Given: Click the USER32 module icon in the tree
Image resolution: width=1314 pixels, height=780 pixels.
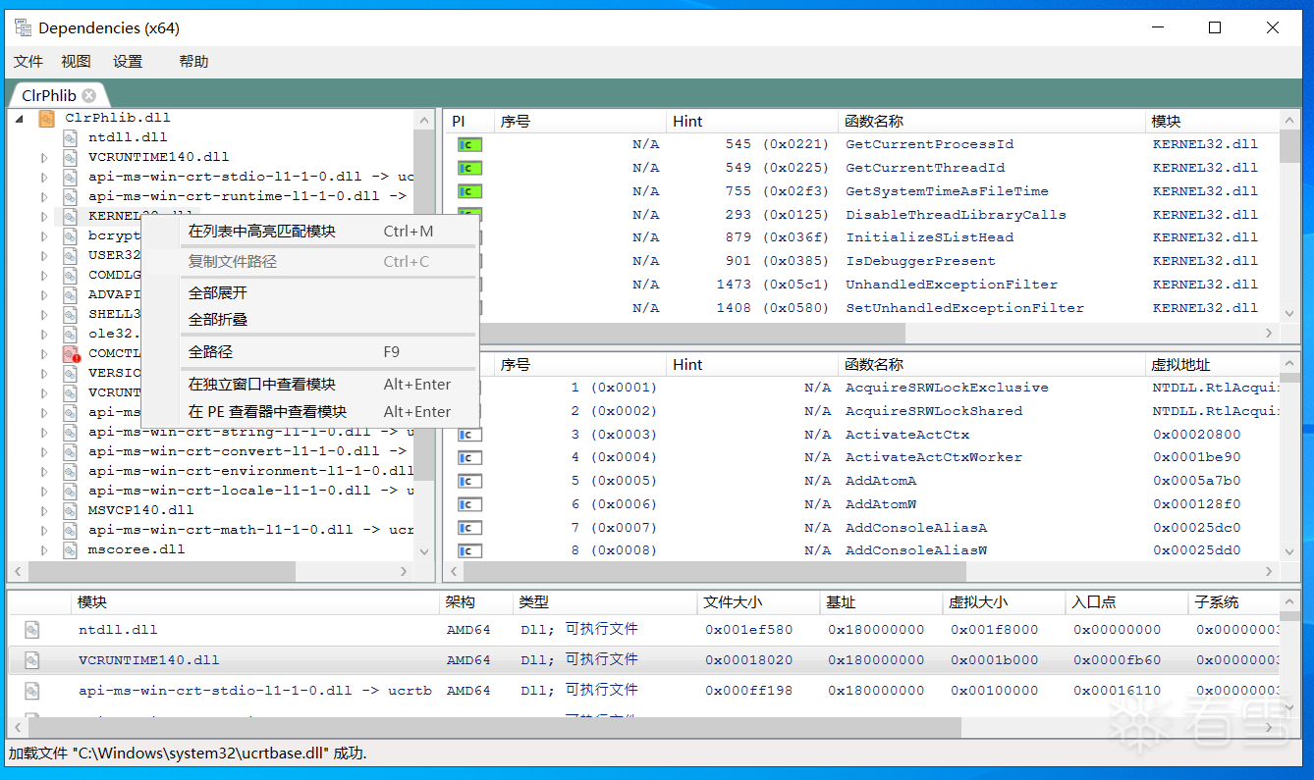Looking at the screenshot, I should [70, 255].
